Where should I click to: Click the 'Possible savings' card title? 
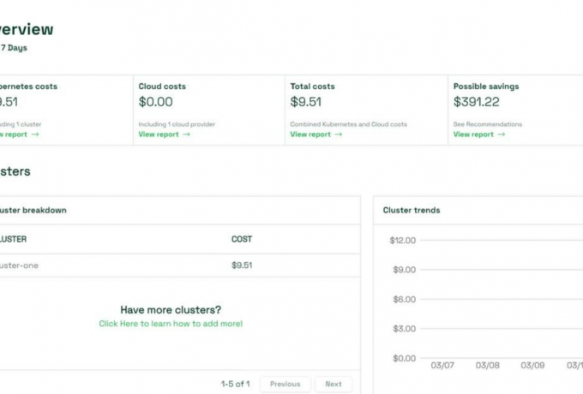click(x=486, y=87)
